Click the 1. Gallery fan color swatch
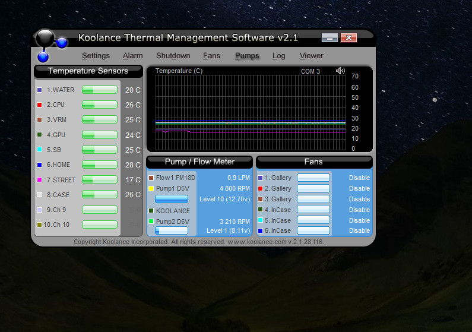Viewport: 472px width, 332px height. point(261,178)
